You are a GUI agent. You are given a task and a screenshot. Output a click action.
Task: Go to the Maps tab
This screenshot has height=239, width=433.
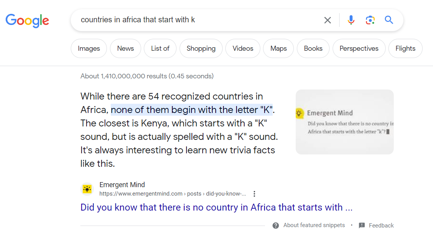(x=278, y=48)
